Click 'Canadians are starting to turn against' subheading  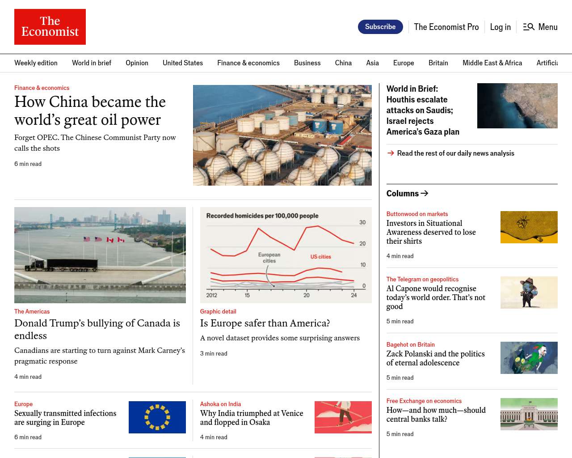pyautogui.click(x=100, y=356)
